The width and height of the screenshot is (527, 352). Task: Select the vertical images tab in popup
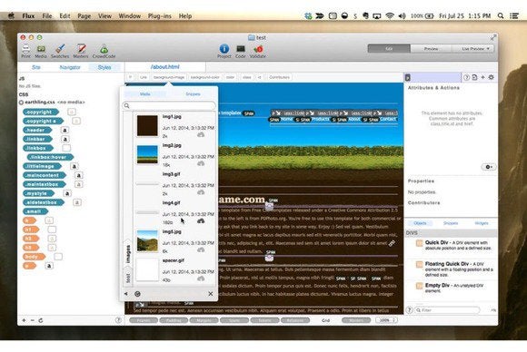[x=128, y=254]
